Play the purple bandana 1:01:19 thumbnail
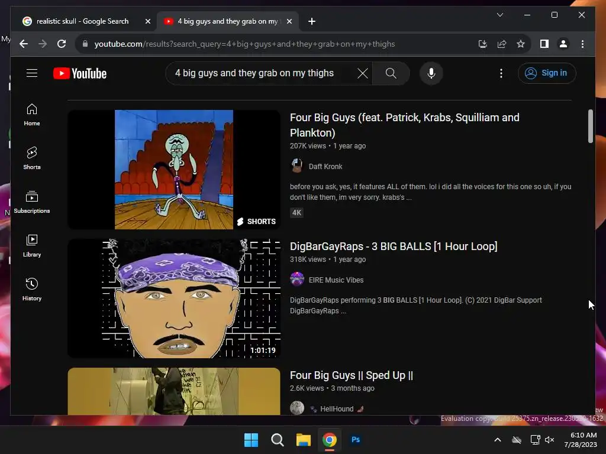606x454 pixels. (x=174, y=299)
